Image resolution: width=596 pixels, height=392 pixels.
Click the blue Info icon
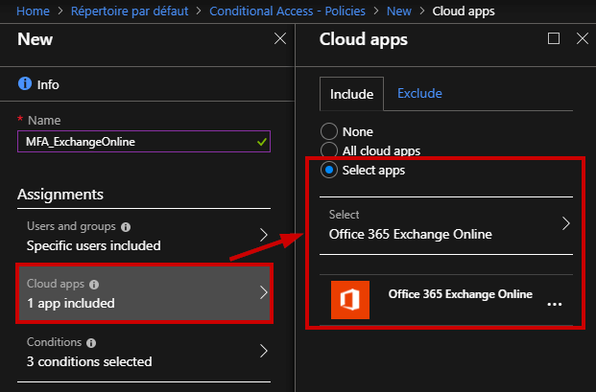pyautogui.click(x=25, y=83)
